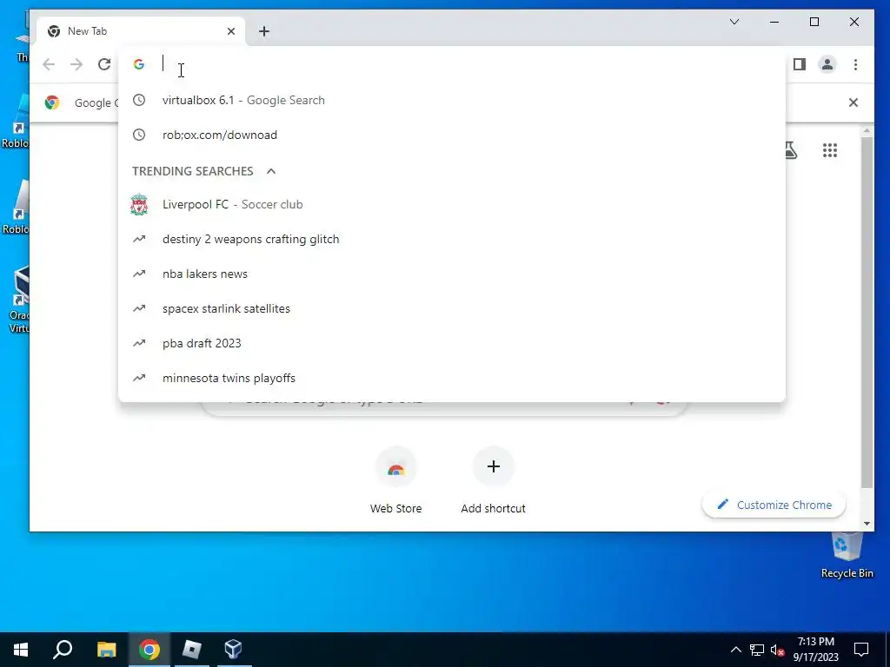Click the trending arrow beside nba lakers news

click(x=139, y=274)
